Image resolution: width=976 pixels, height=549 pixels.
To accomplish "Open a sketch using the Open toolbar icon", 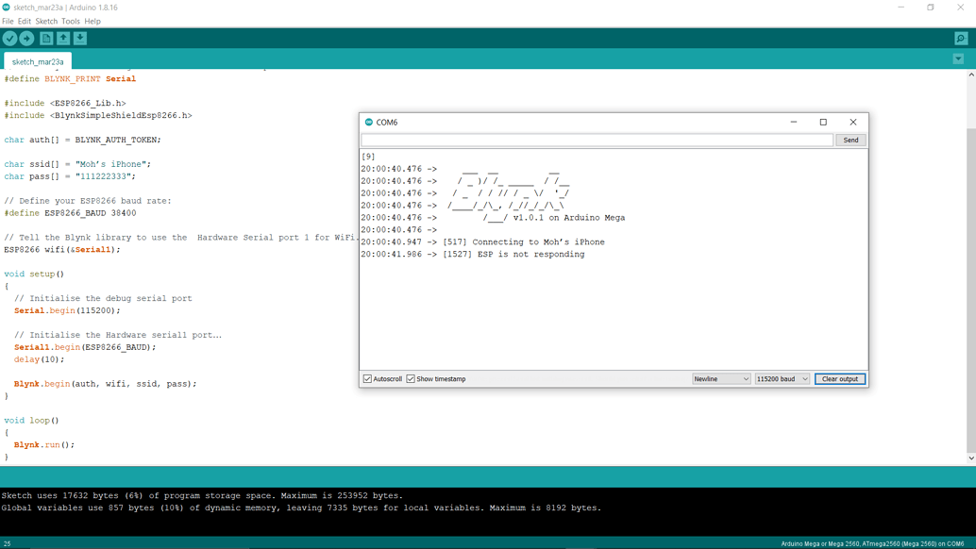I will tap(63, 38).
